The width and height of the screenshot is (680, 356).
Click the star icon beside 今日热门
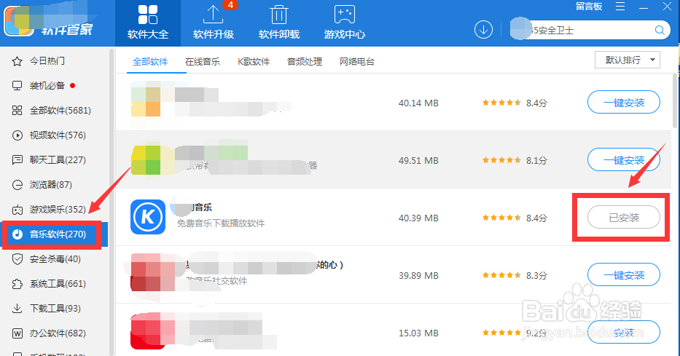click(x=17, y=61)
